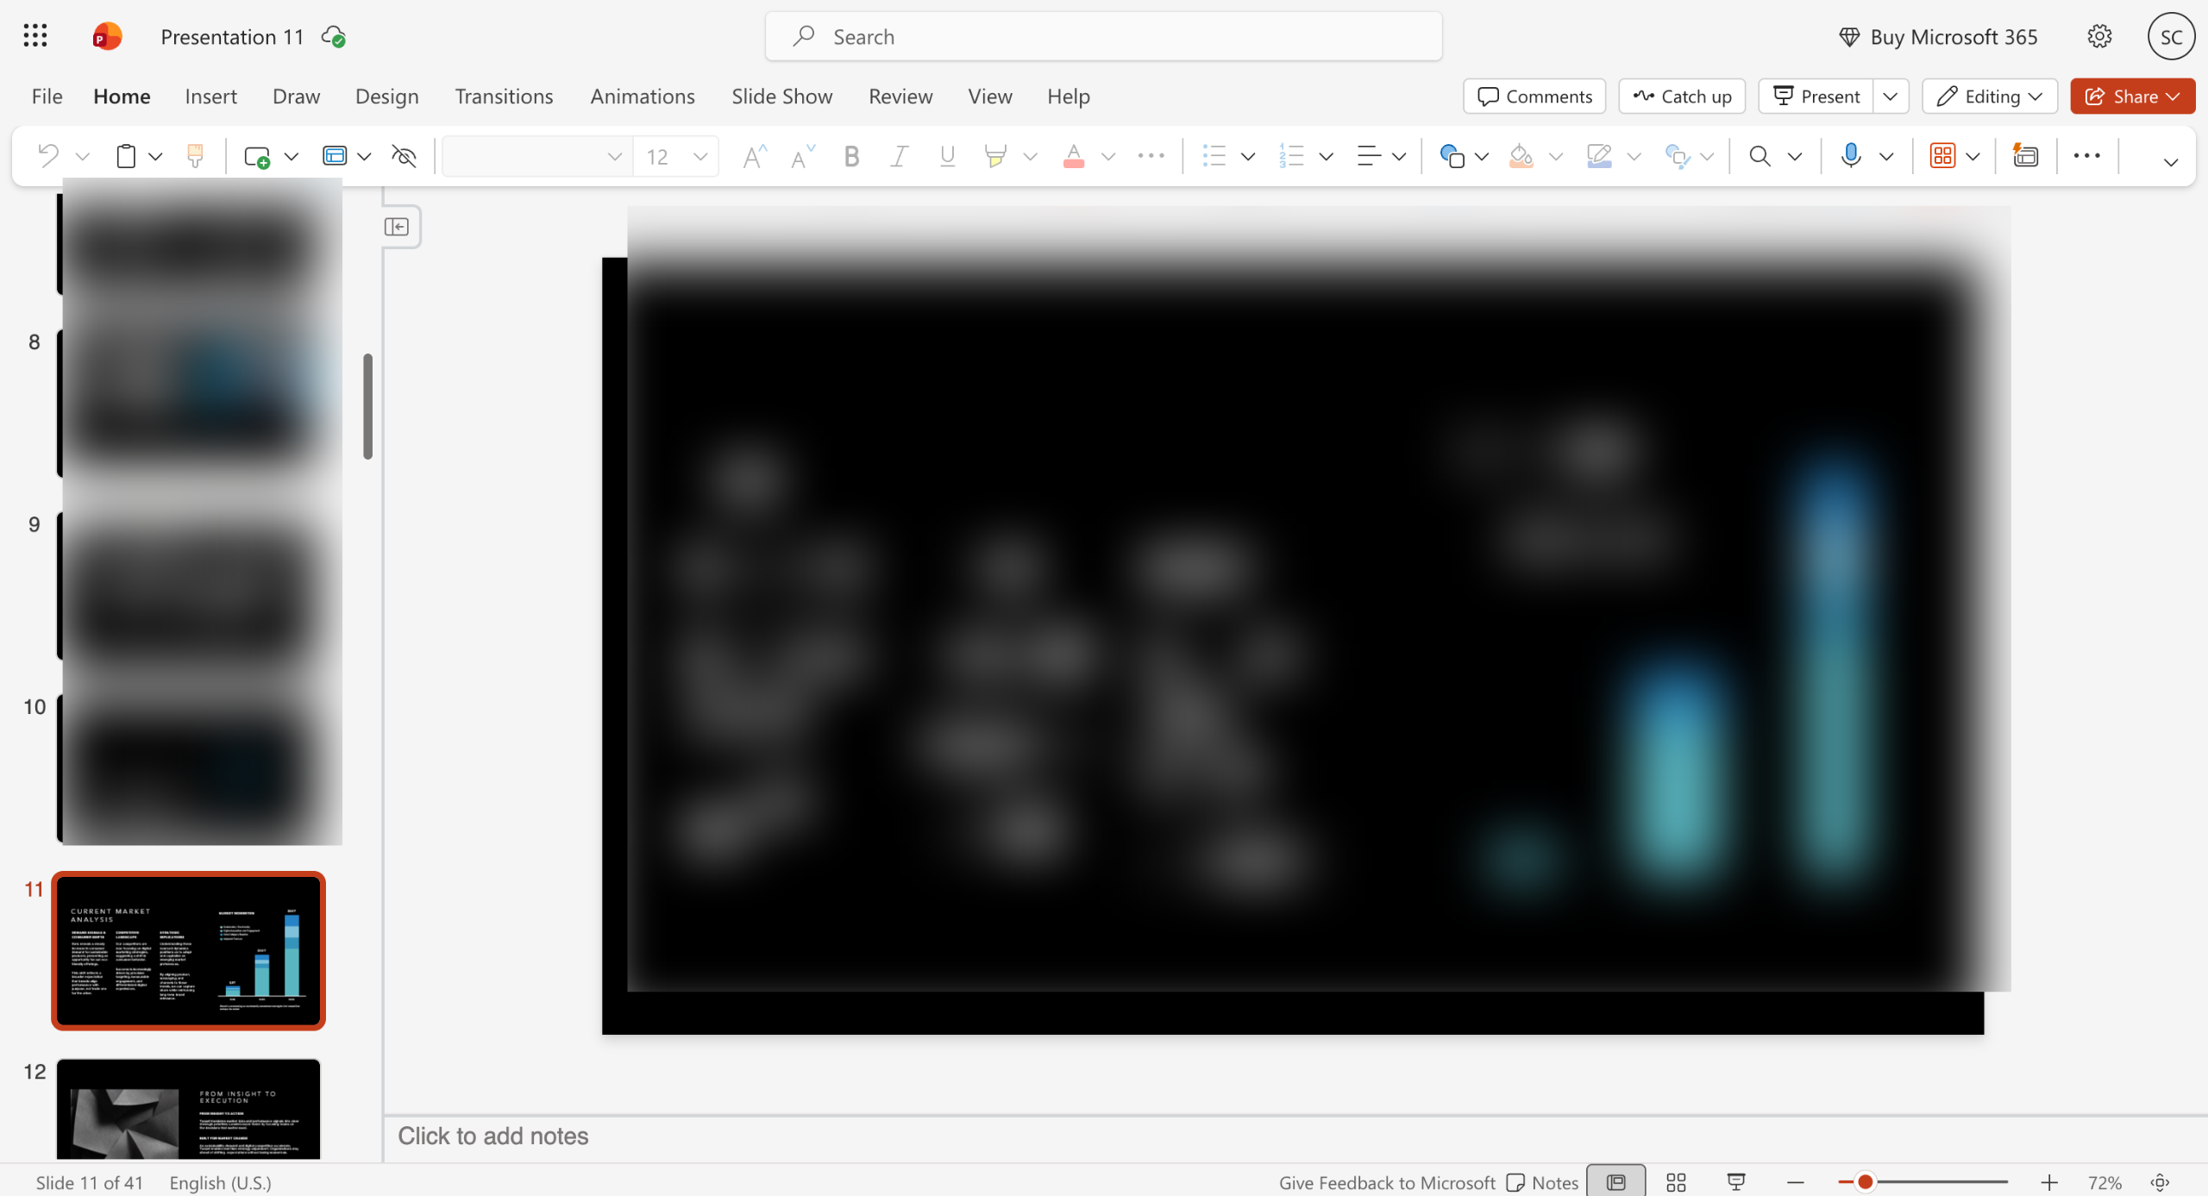Click the Find magnifier icon in ribbon

click(x=1759, y=156)
